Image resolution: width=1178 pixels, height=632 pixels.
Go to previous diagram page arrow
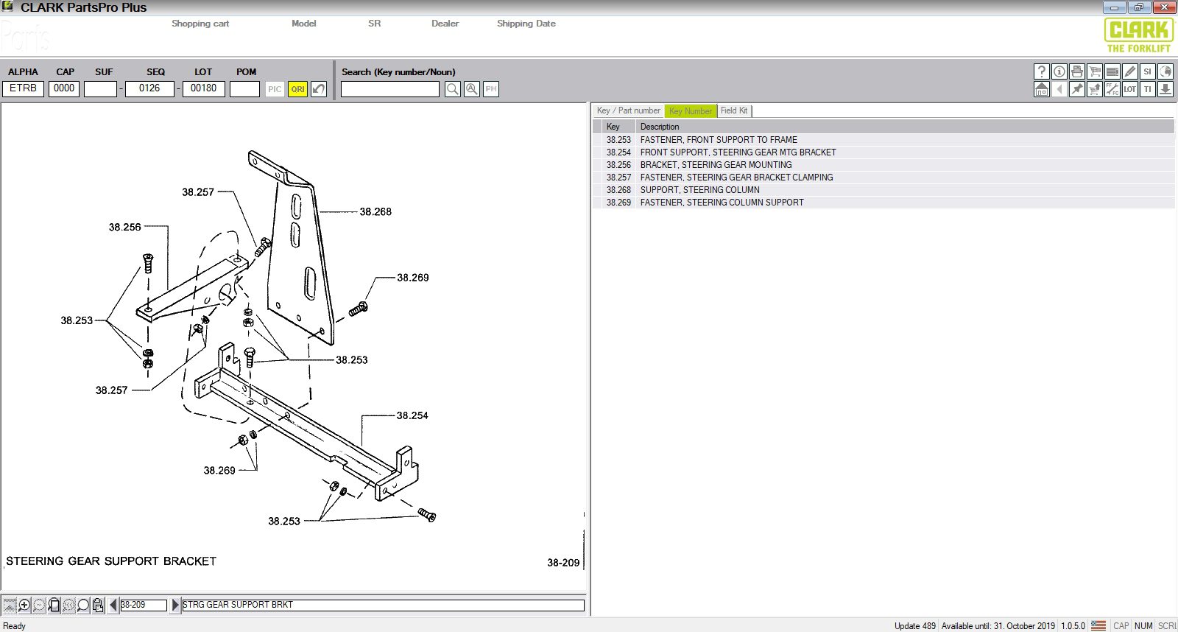pos(113,605)
